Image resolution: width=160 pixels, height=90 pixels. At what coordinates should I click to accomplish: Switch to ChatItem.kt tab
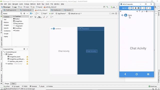click(57, 10)
